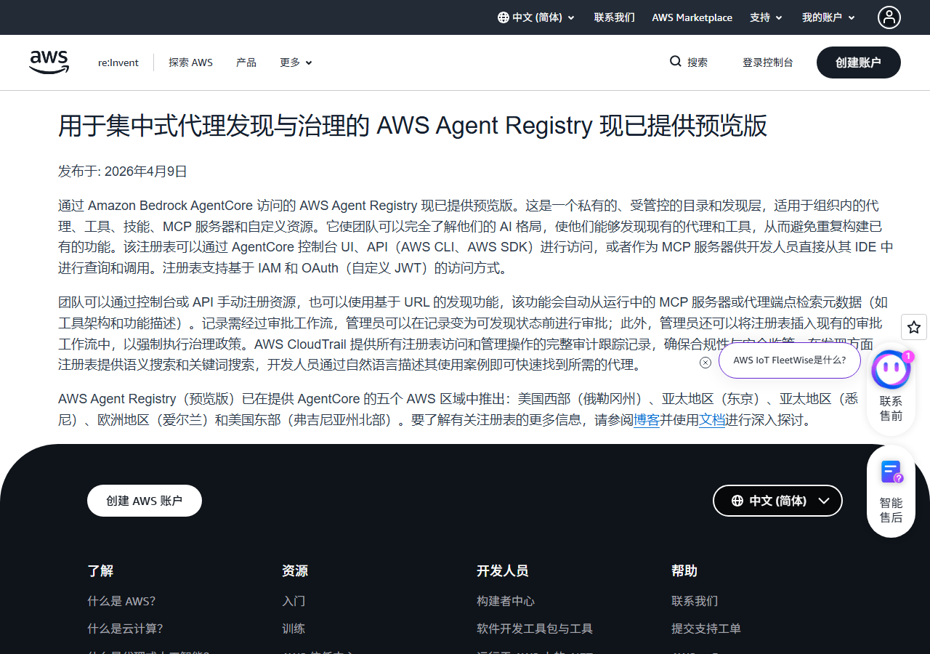Click the globe icon in footer language selector
Viewport: 930px width, 654px height.
pyautogui.click(x=737, y=501)
